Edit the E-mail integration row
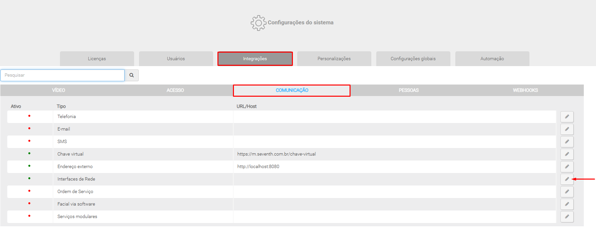This screenshot has width=596, height=247. [x=567, y=129]
